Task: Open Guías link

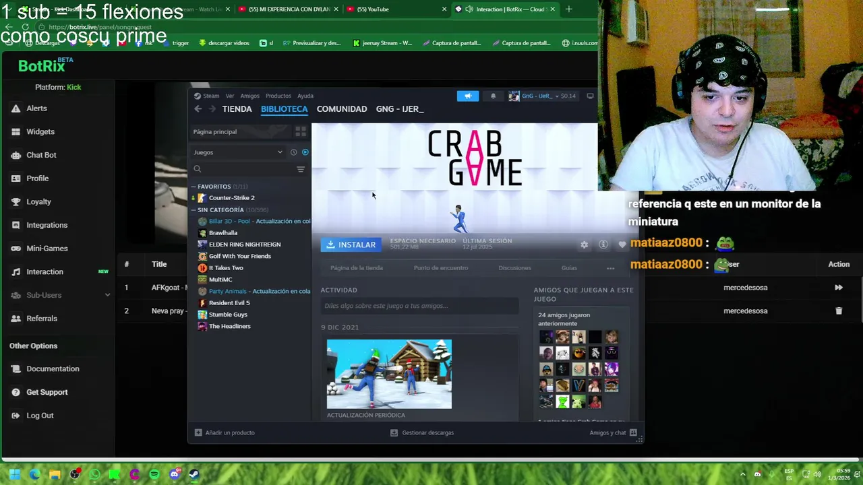Action: 569,268
